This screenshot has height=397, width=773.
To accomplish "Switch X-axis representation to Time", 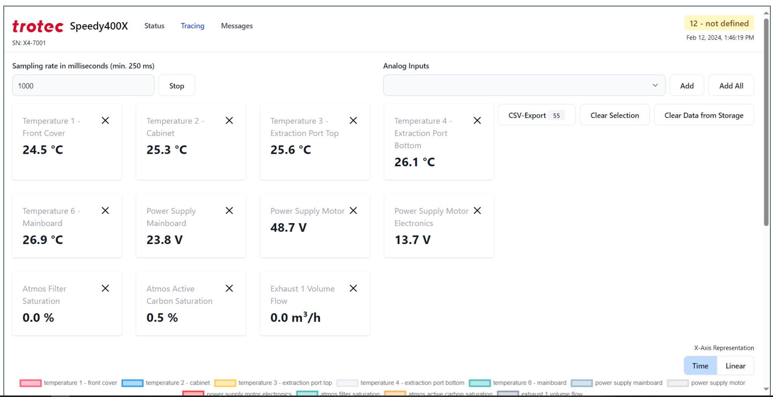I will [x=700, y=366].
